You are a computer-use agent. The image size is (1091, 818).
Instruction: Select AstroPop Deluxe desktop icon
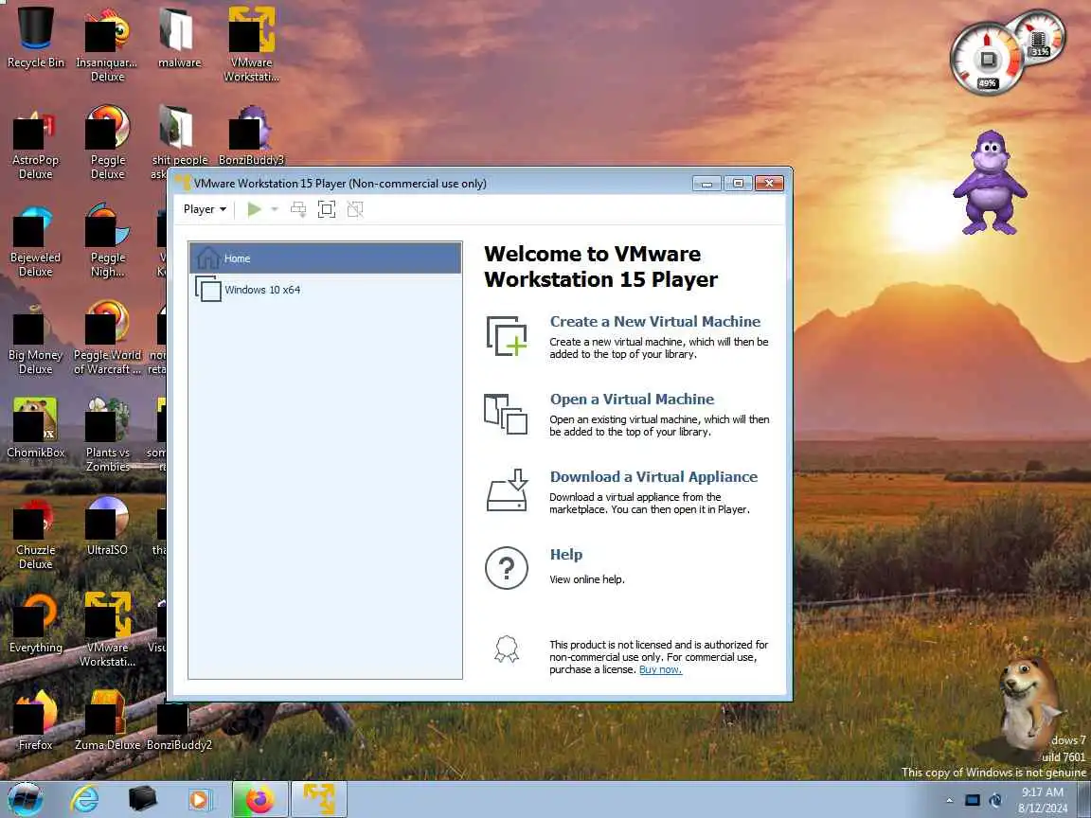click(35, 142)
